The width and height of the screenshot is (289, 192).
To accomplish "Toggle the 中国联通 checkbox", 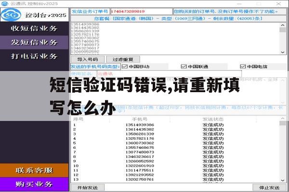I will click(x=184, y=67).
